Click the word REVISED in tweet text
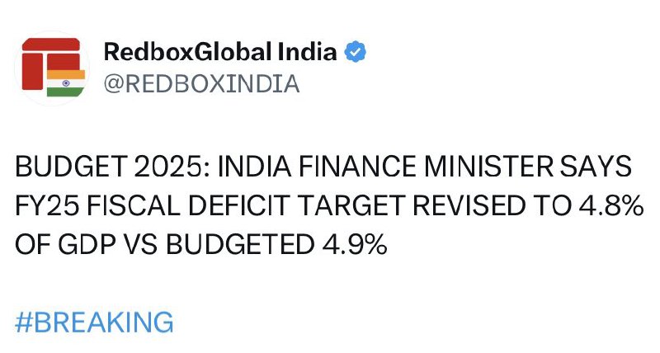The width and height of the screenshot is (660, 353). click(469, 205)
